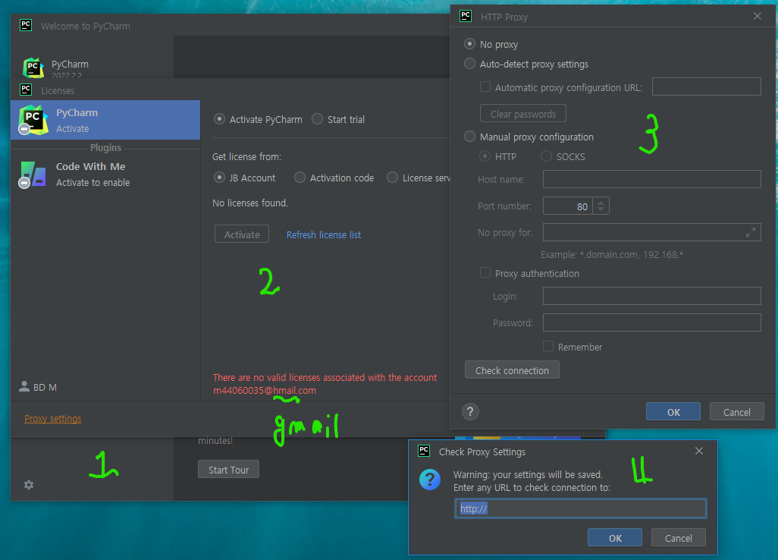Increase the port number with stepper up arrow

pyautogui.click(x=601, y=202)
